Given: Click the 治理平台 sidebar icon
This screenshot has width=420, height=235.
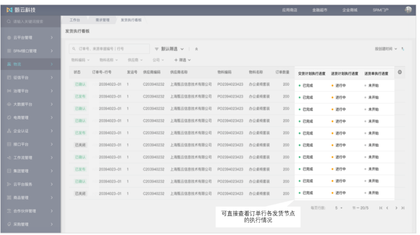Looking at the screenshot, I should 9,91.
